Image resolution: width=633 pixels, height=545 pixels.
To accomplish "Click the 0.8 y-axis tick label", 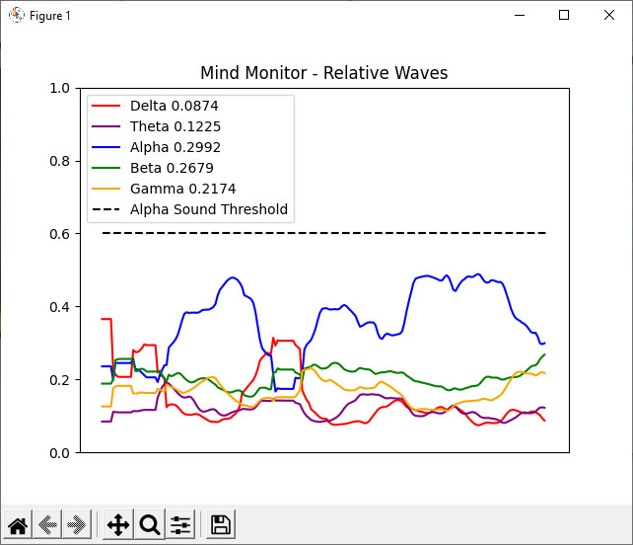I will point(59,161).
